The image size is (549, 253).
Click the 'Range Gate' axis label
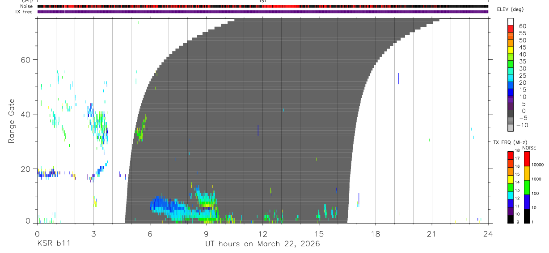coord(12,121)
